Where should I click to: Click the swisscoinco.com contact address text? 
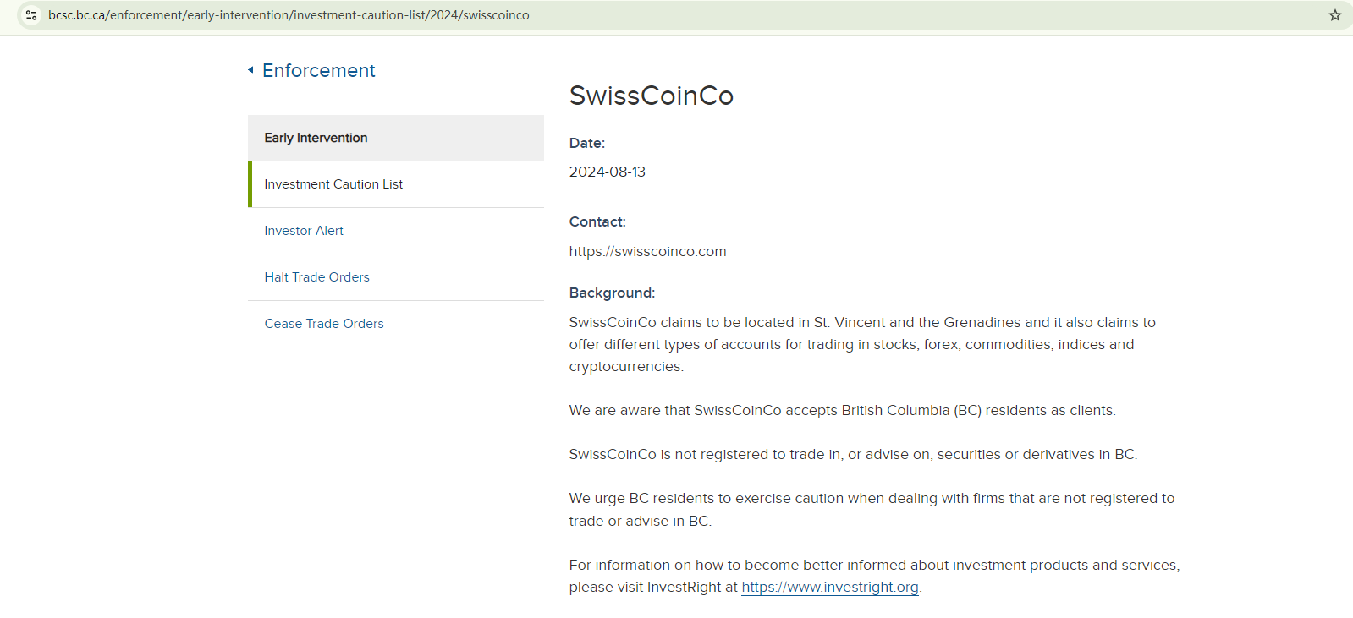pos(647,252)
